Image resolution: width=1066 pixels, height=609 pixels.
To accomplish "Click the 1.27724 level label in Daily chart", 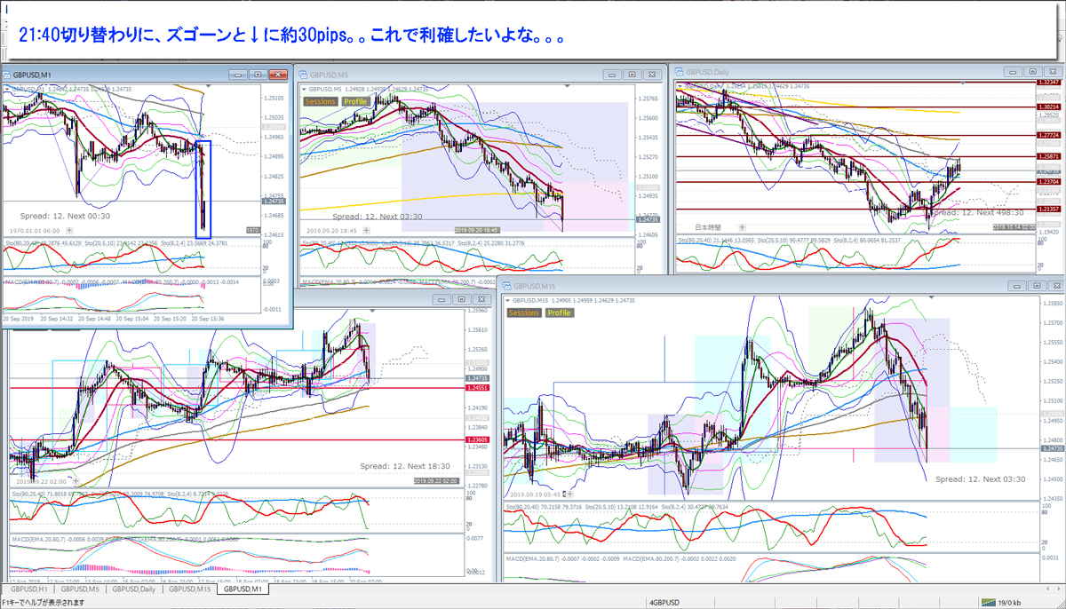I will tap(1049, 135).
